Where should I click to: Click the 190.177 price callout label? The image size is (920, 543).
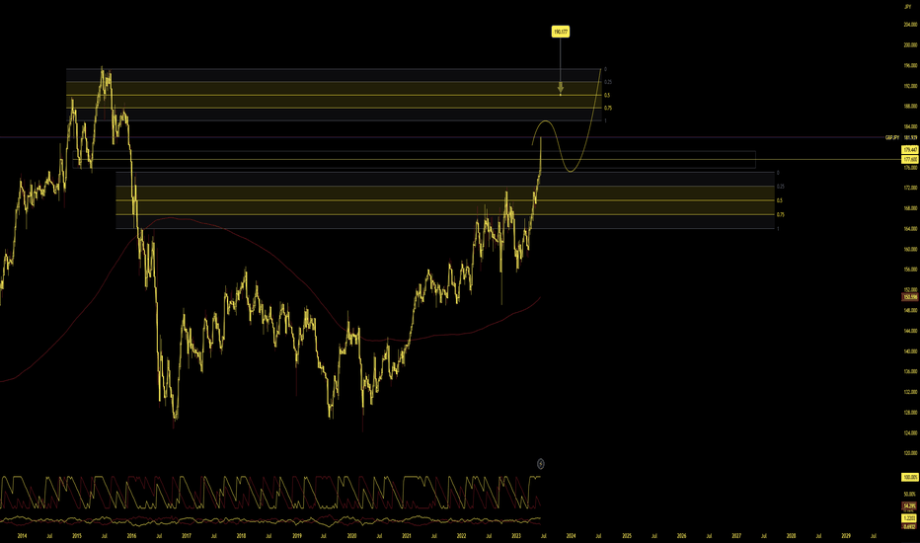pyautogui.click(x=561, y=32)
